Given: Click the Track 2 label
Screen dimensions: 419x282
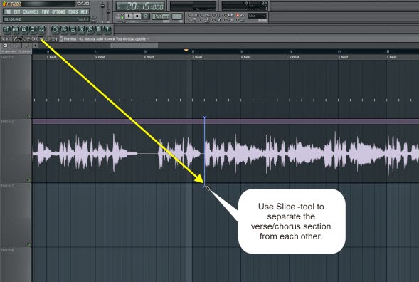Looking at the screenshot, I should click(7, 122).
